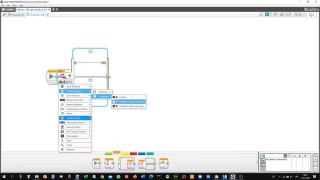Add a new program tab
Image resolution: width=320 pixels, height=180 pixels.
coord(47,14)
